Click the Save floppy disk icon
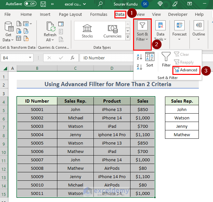The image size is (213, 202). click(43, 4)
